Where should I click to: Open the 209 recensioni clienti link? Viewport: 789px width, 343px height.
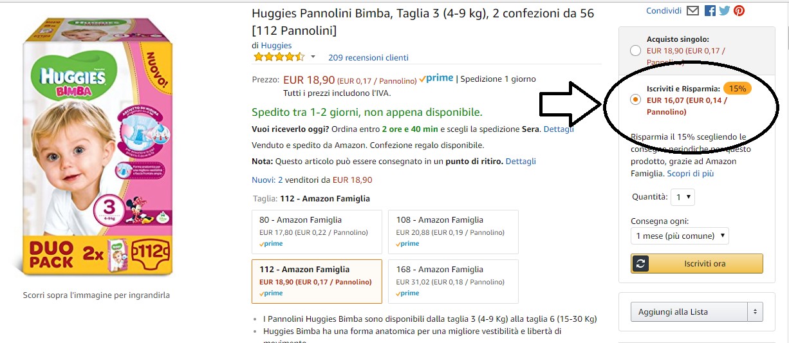pos(368,58)
